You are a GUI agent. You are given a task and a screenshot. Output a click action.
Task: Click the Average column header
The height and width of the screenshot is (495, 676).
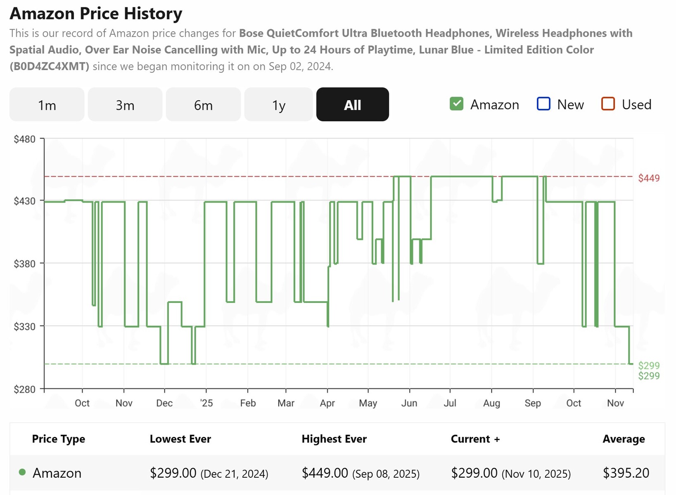click(x=623, y=439)
